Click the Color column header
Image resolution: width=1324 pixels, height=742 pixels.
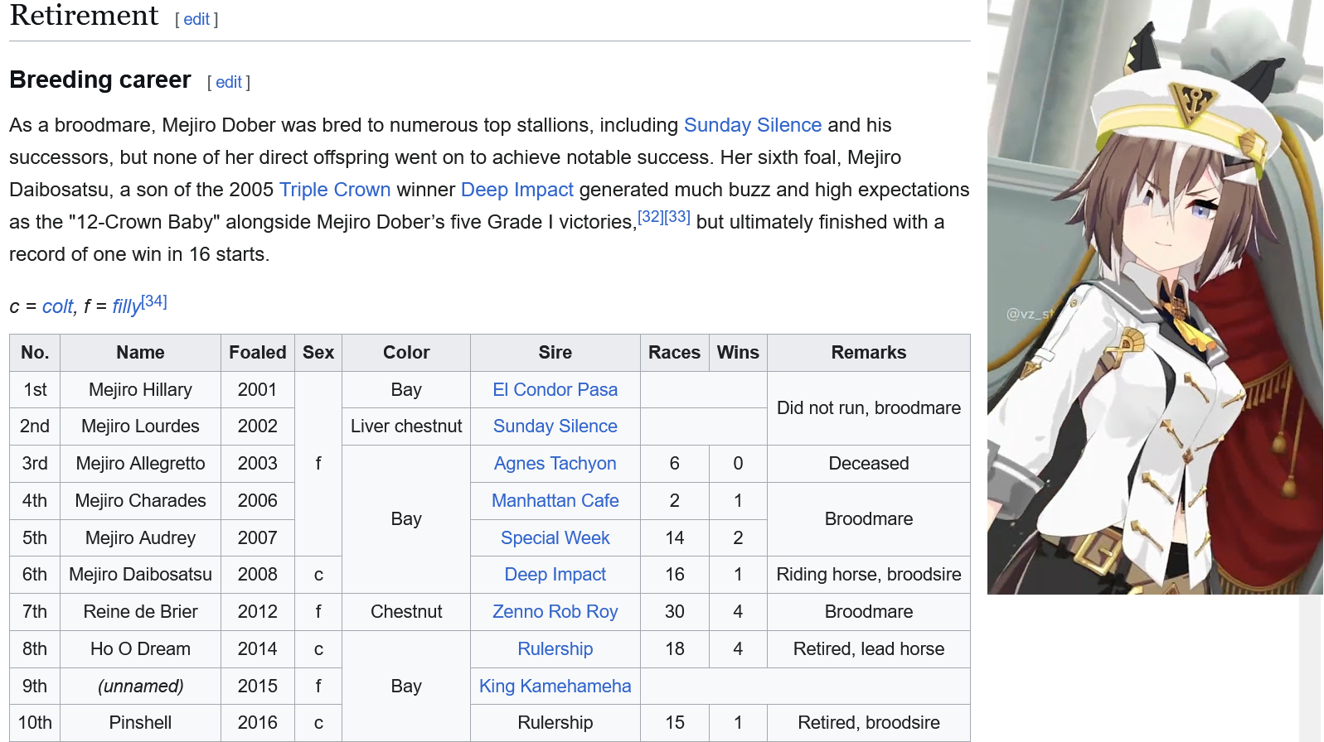tap(406, 353)
